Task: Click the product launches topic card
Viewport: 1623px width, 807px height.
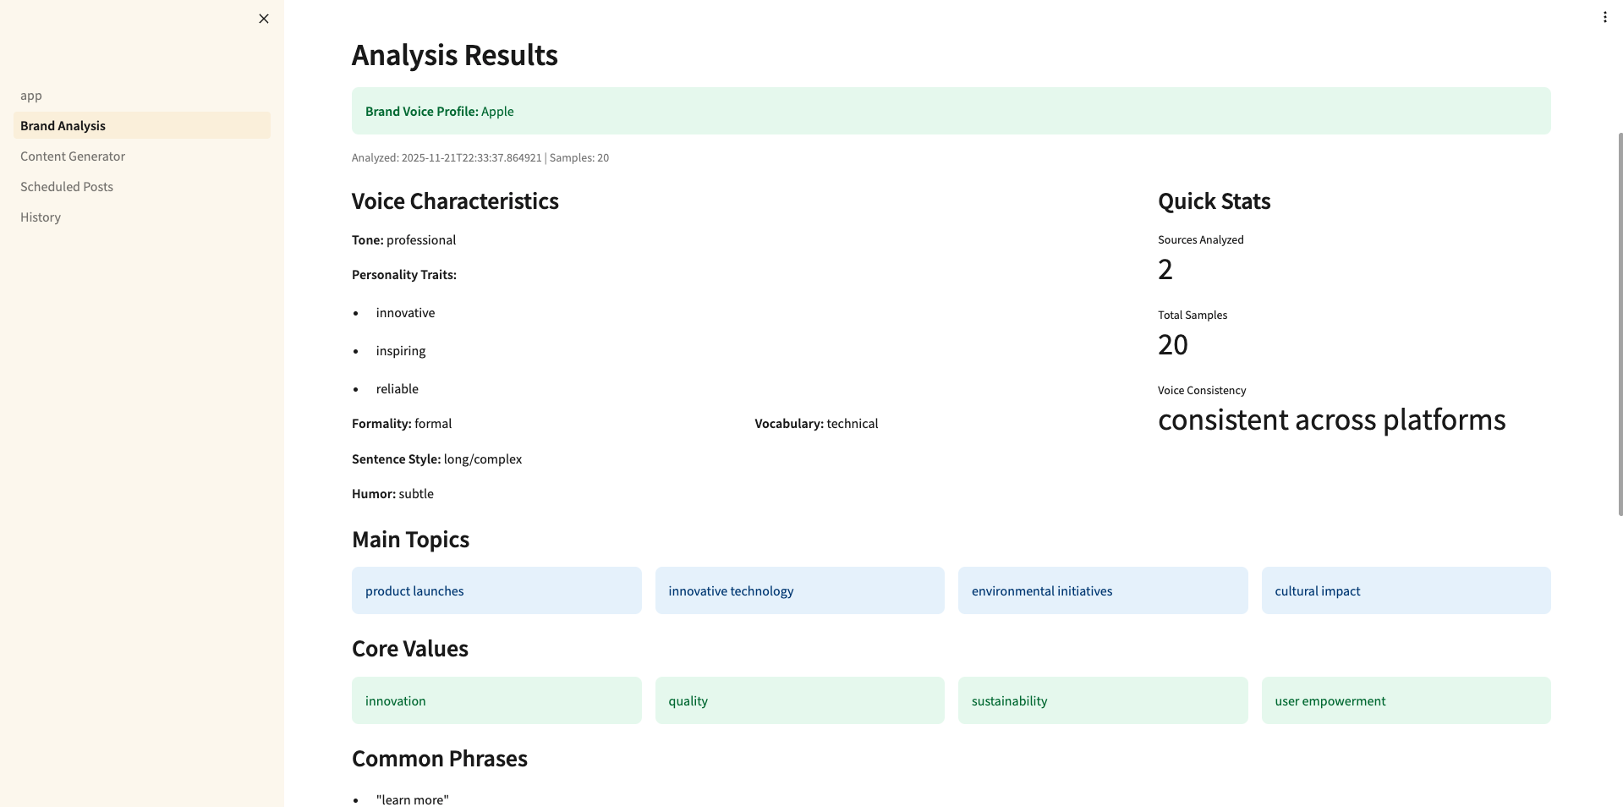Action: (x=496, y=590)
